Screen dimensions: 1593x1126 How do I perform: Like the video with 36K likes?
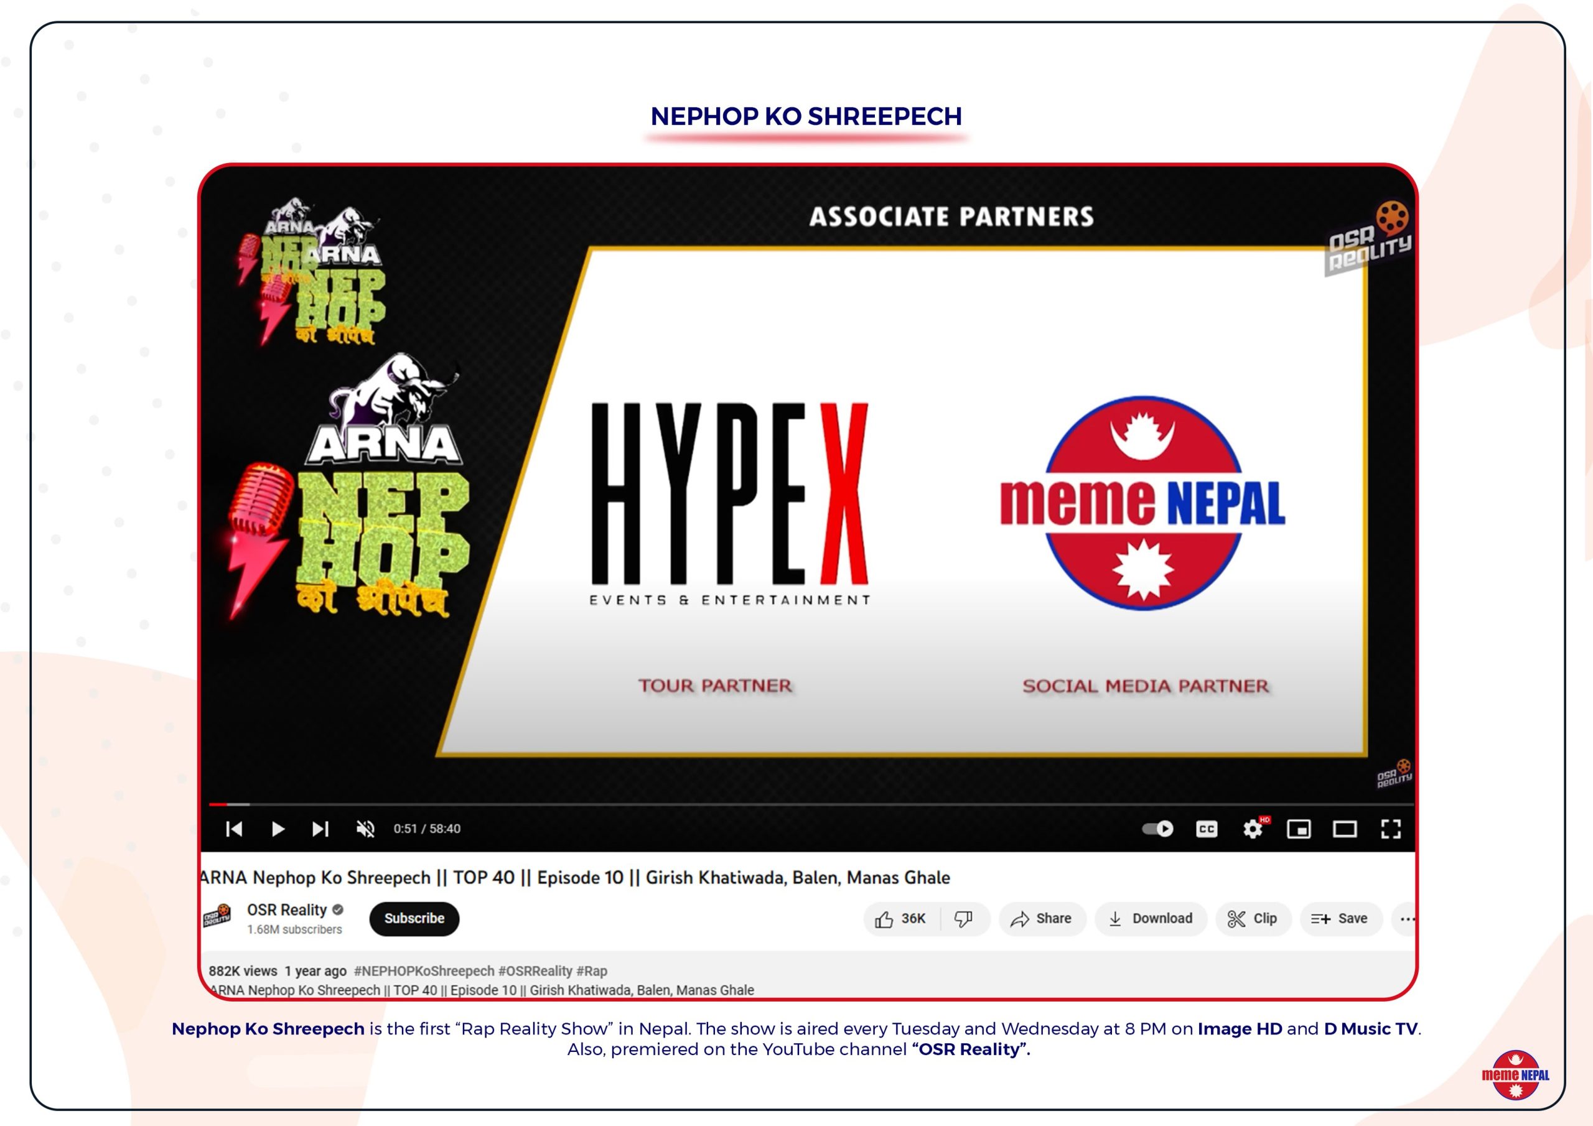pyautogui.click(x=900, y=919)
